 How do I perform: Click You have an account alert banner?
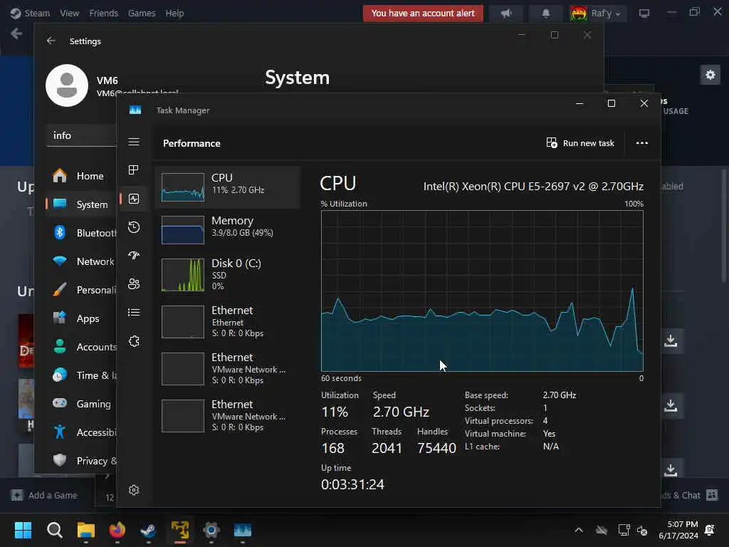pos(423,13)
